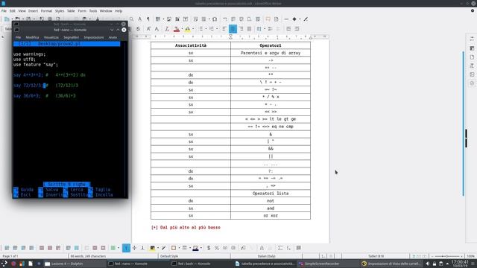Click table cell background color icon
This screenshot has height=268, width=477.
pos(152,248)
